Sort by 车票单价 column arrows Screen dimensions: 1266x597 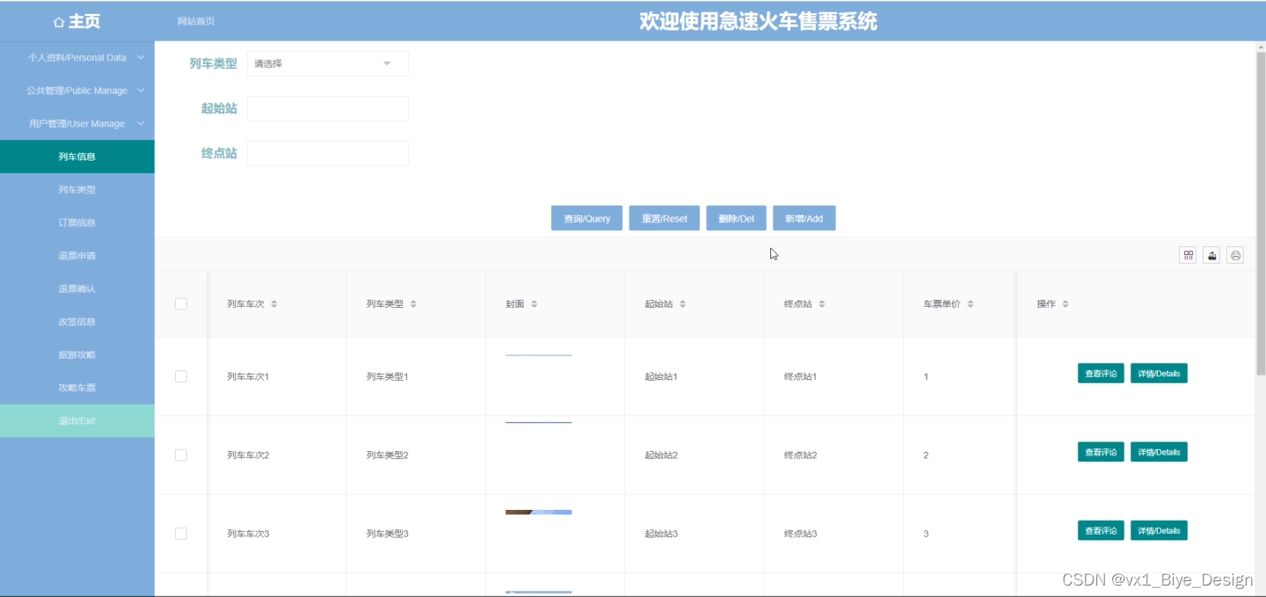[970, 304]
